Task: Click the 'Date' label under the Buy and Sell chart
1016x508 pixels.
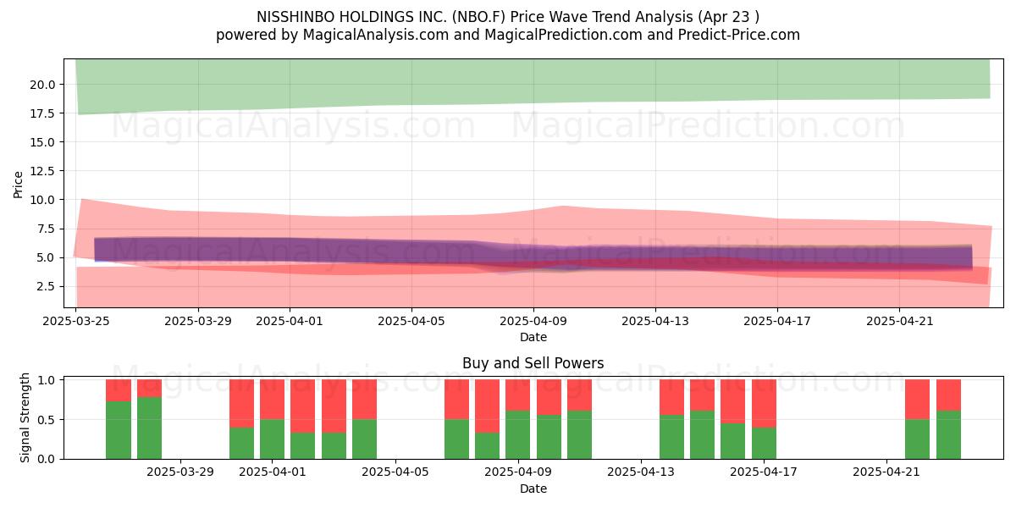Action: click(x=533, y=489)
